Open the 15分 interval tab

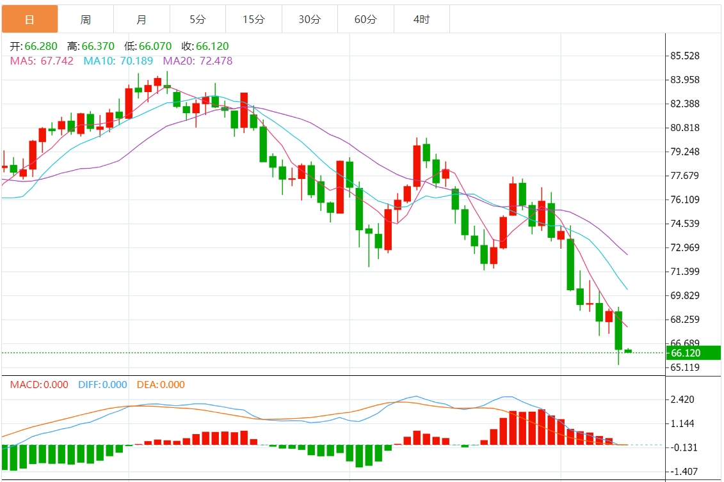click(254, 19)
